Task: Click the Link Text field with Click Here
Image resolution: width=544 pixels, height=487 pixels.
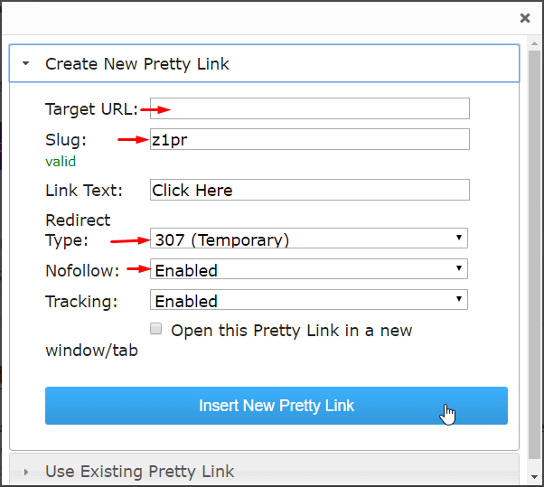Action: (x=309, y=190)
